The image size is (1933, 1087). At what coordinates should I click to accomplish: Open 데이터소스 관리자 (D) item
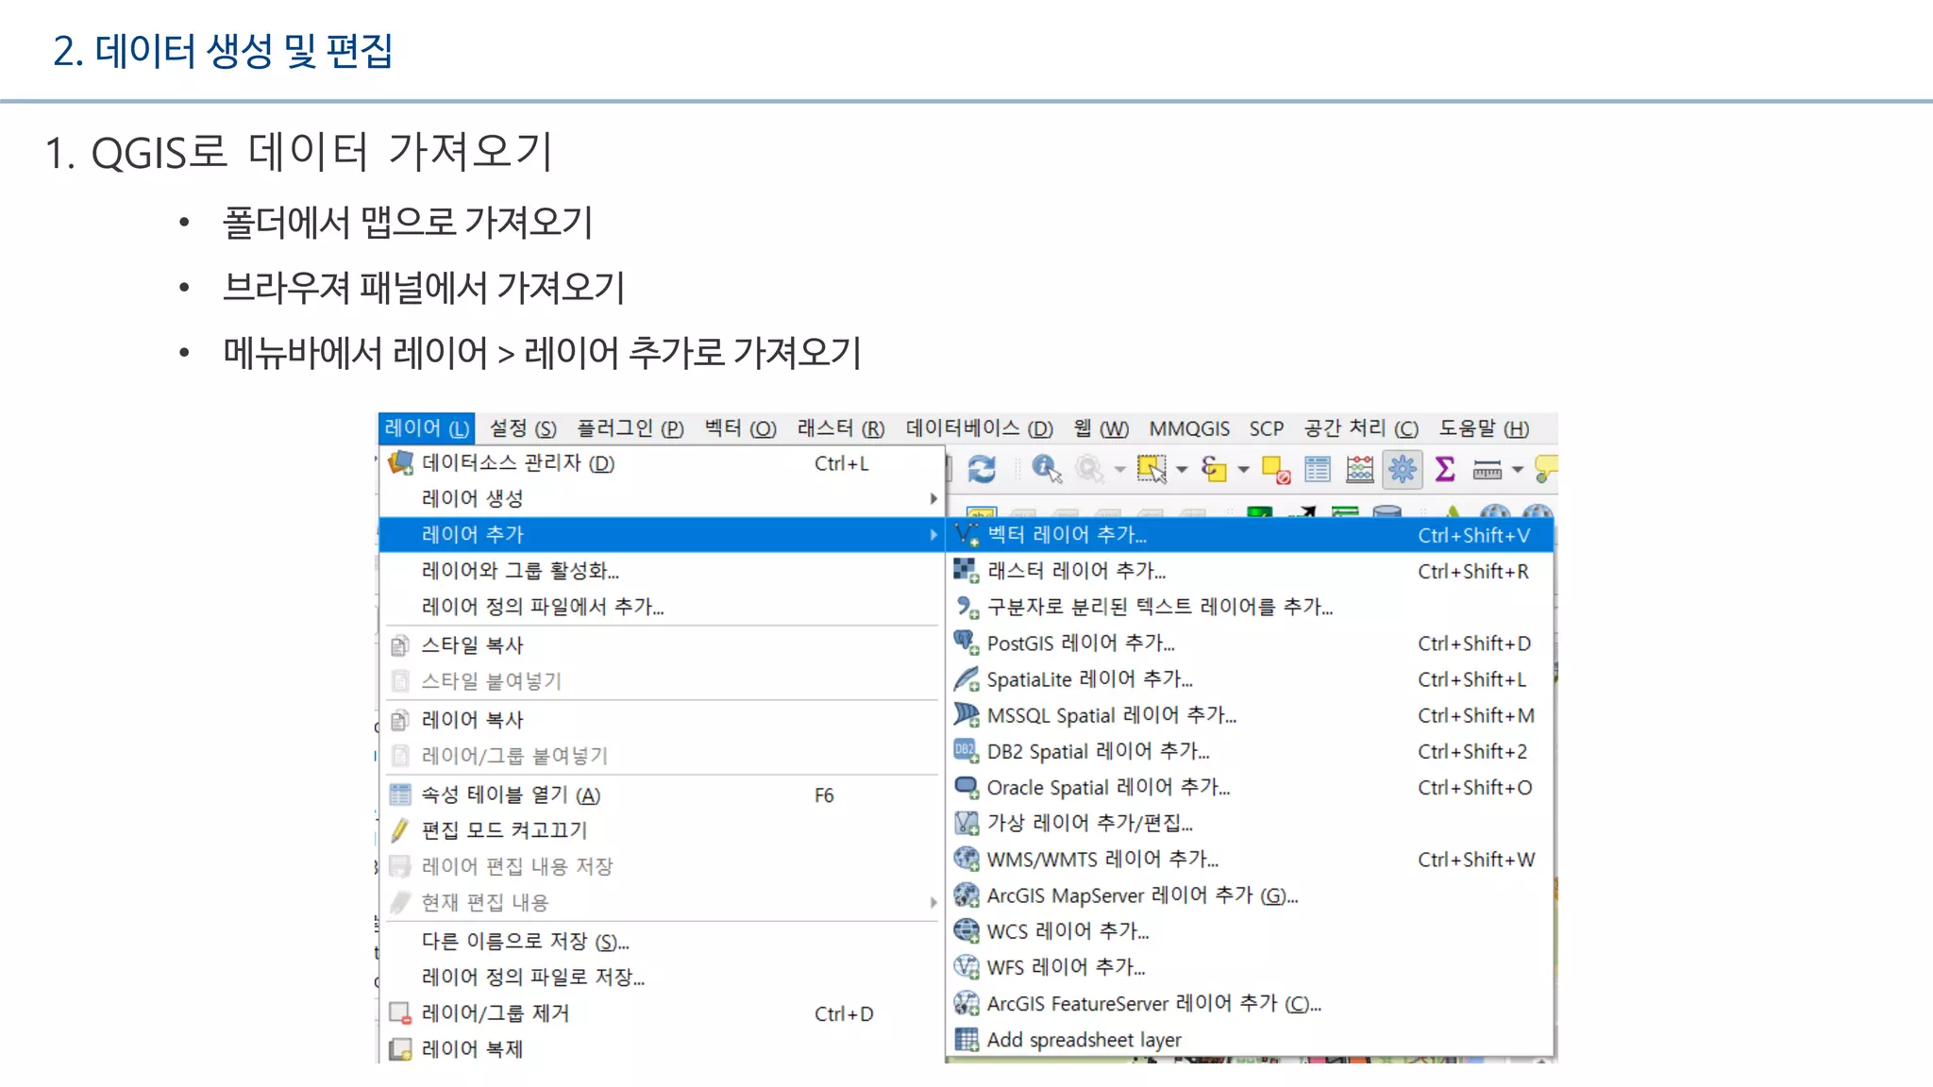point(517,463)
